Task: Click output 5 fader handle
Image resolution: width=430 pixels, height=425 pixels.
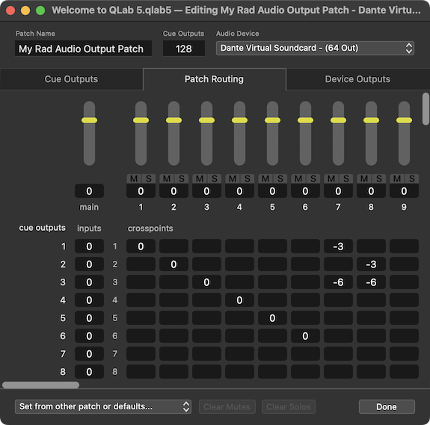Action: pos(273,120)
